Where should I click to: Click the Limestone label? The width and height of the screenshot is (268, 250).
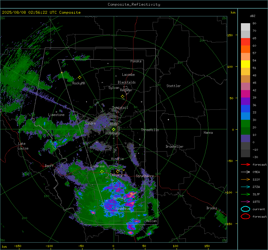point(56,115)
